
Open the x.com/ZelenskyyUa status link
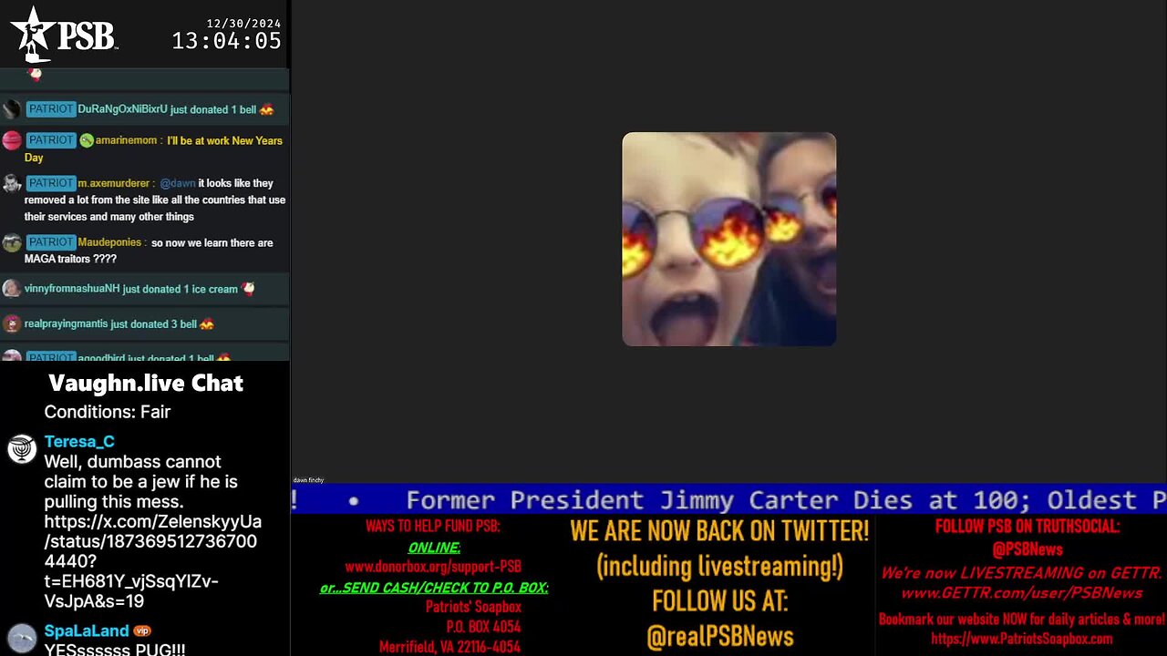coord(152,561)
